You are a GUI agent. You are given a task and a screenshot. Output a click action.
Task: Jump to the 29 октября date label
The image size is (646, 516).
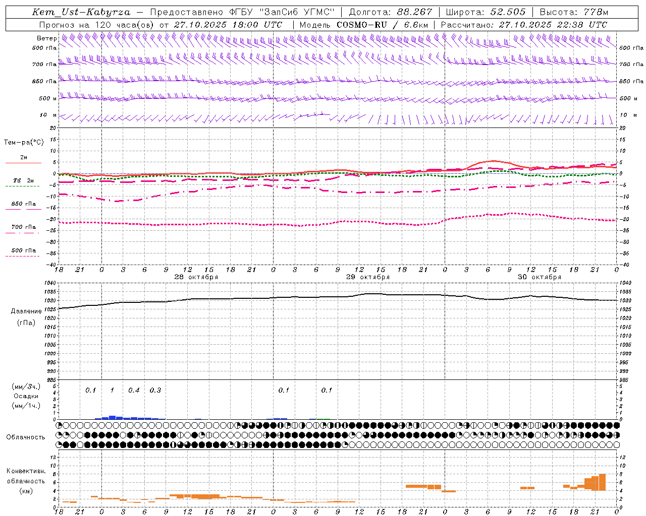[x=368, y=277]
